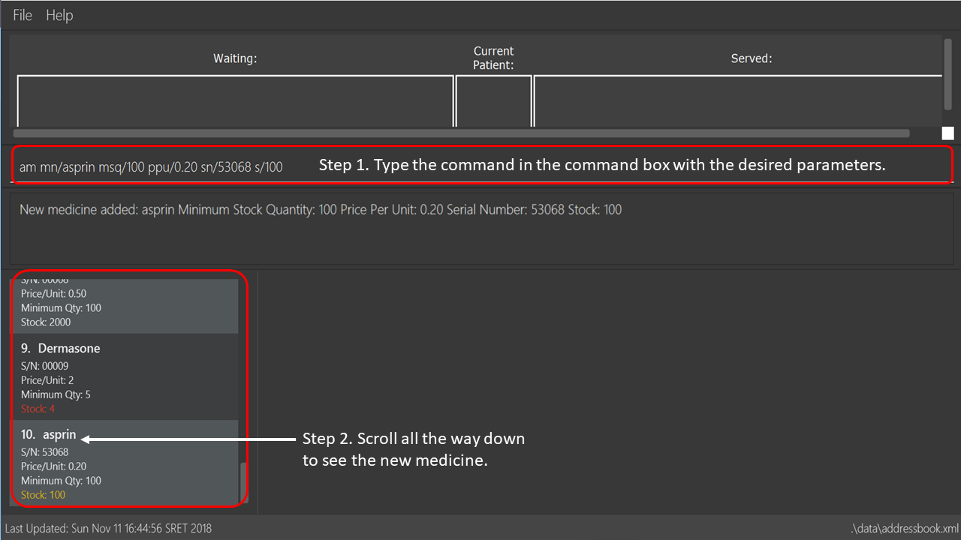Click the 'Stock: 4' red text of Dermasone
The height and width of the screenshot is (540, 961).
point(38,409)
